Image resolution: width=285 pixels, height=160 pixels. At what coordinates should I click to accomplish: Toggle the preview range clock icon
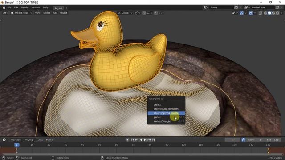244,140
